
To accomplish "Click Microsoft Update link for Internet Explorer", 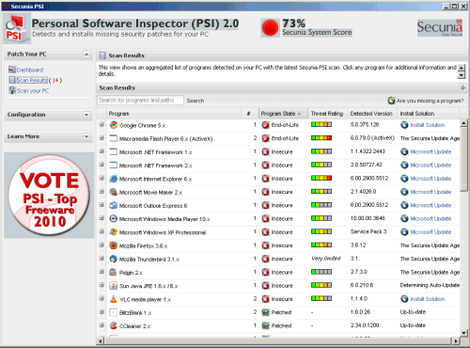I will click(431, 179).
